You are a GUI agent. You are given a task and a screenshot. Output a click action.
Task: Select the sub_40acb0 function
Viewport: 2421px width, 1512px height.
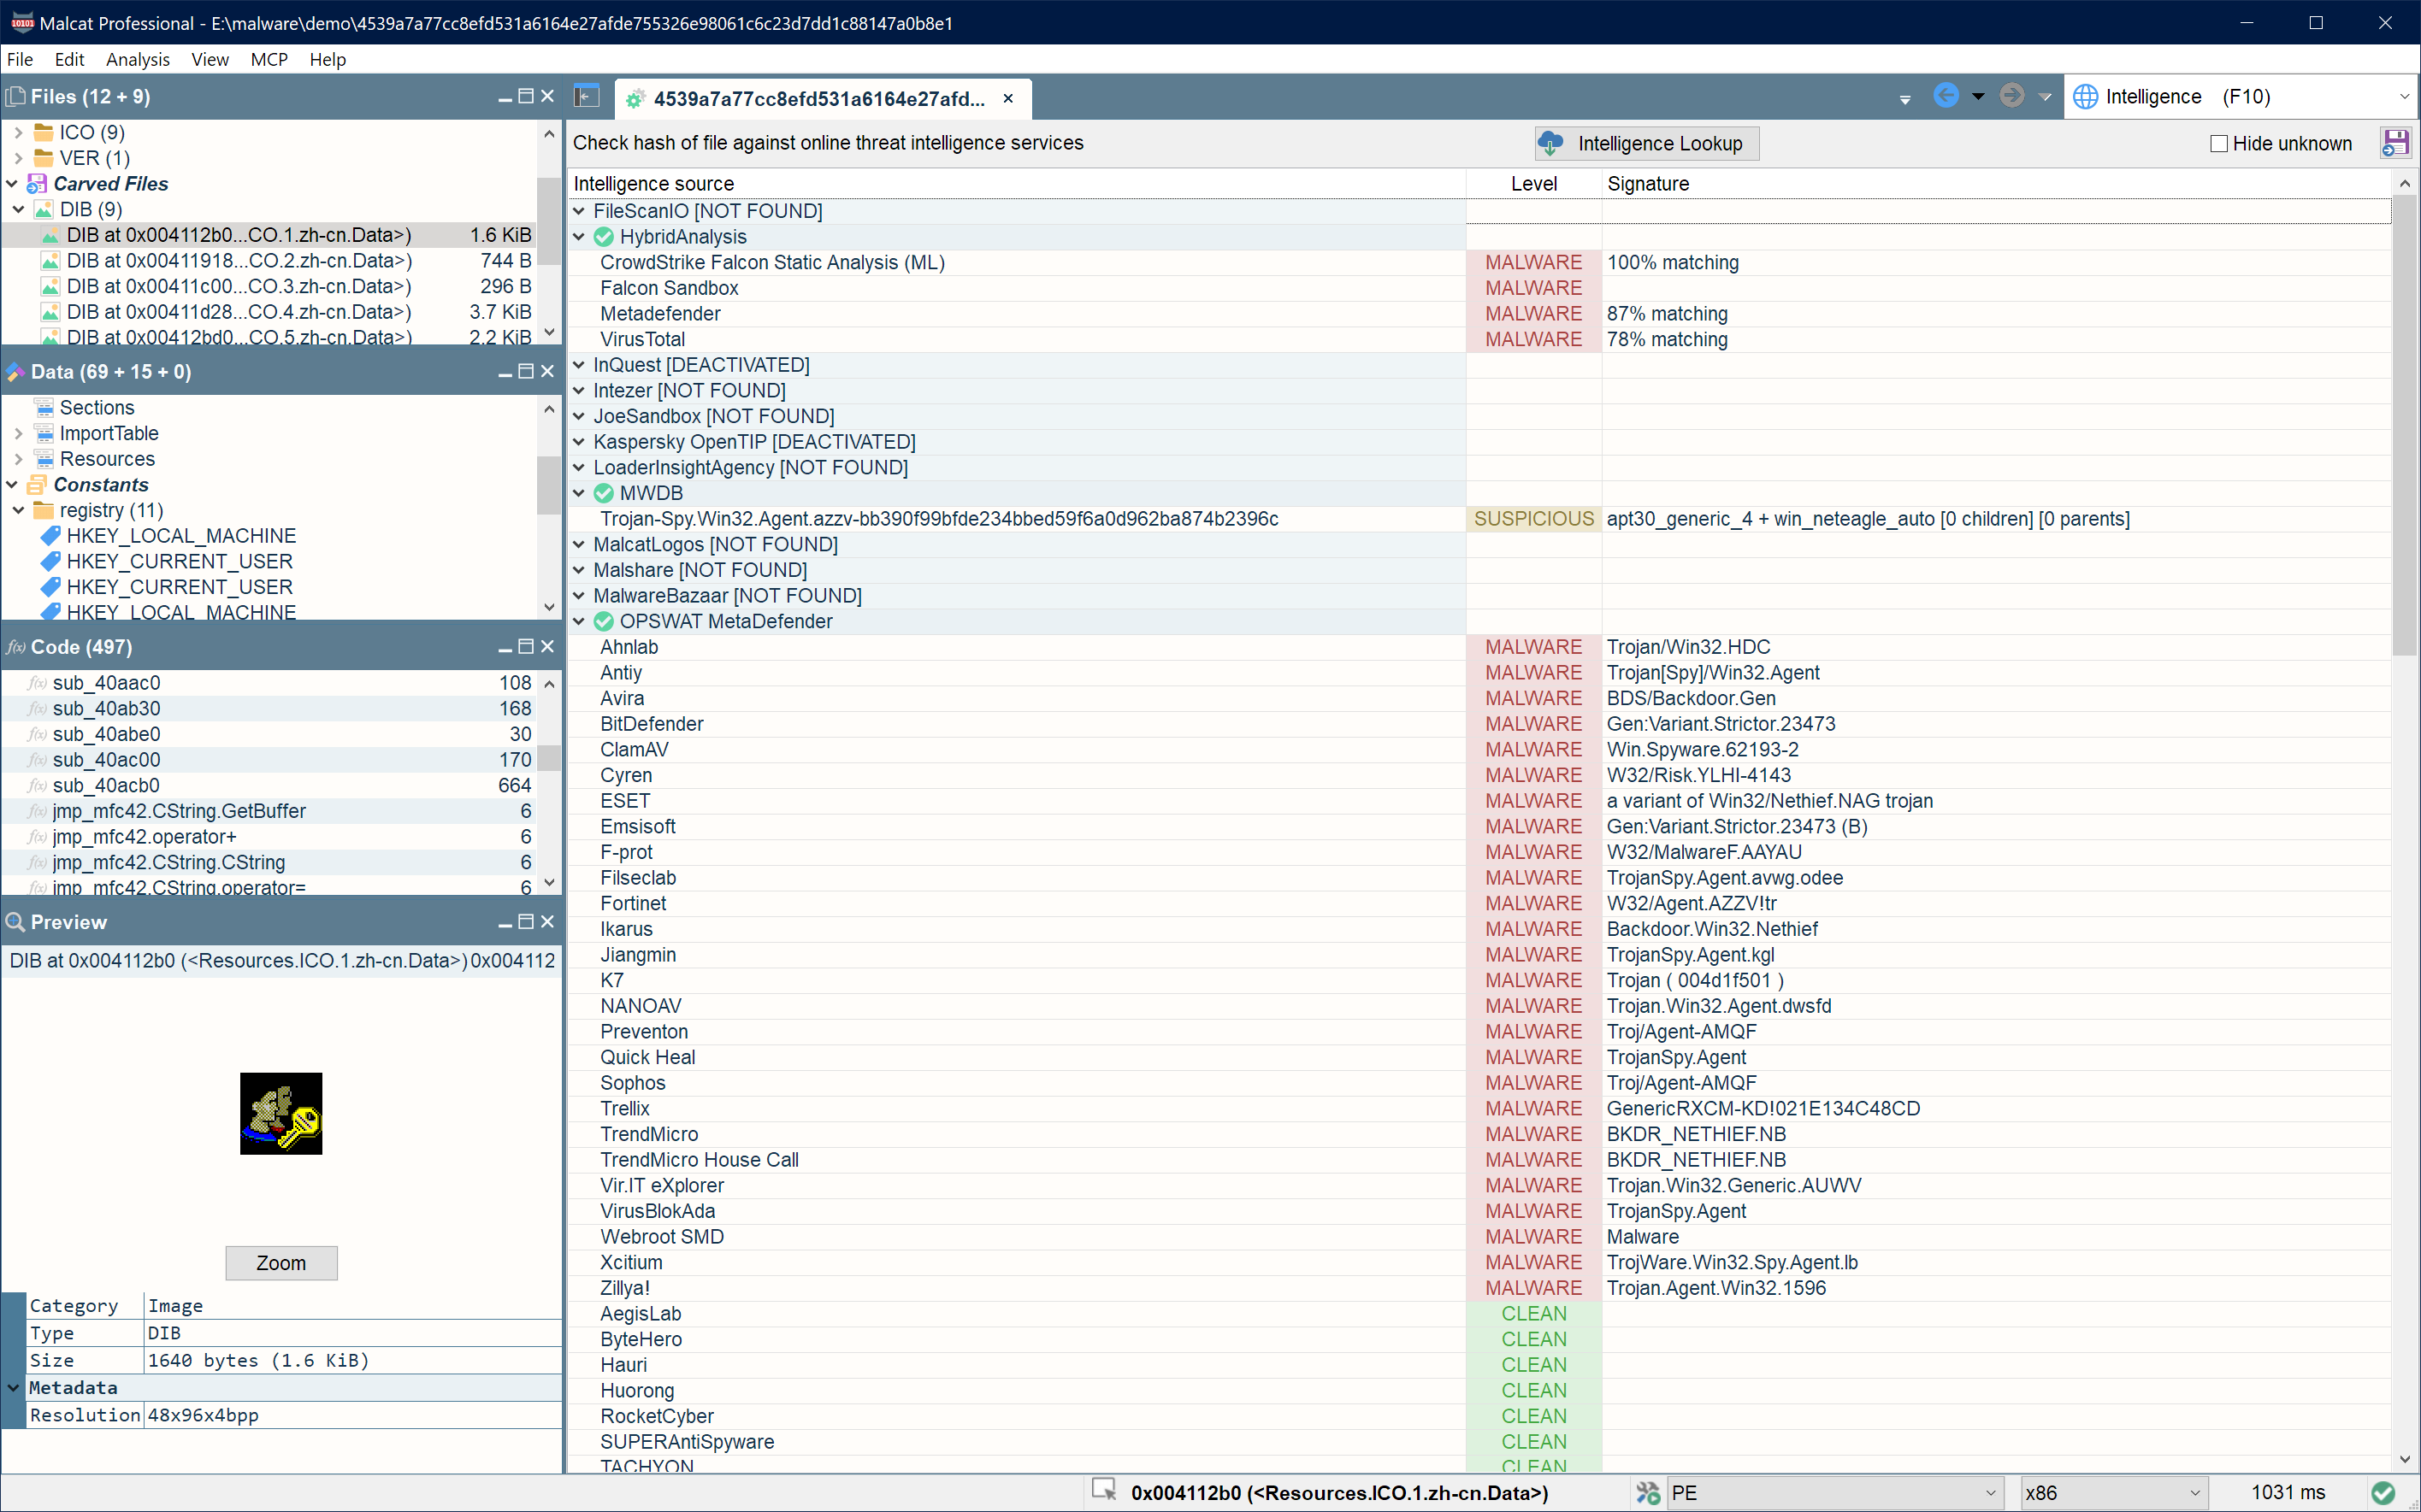point(269,786)
